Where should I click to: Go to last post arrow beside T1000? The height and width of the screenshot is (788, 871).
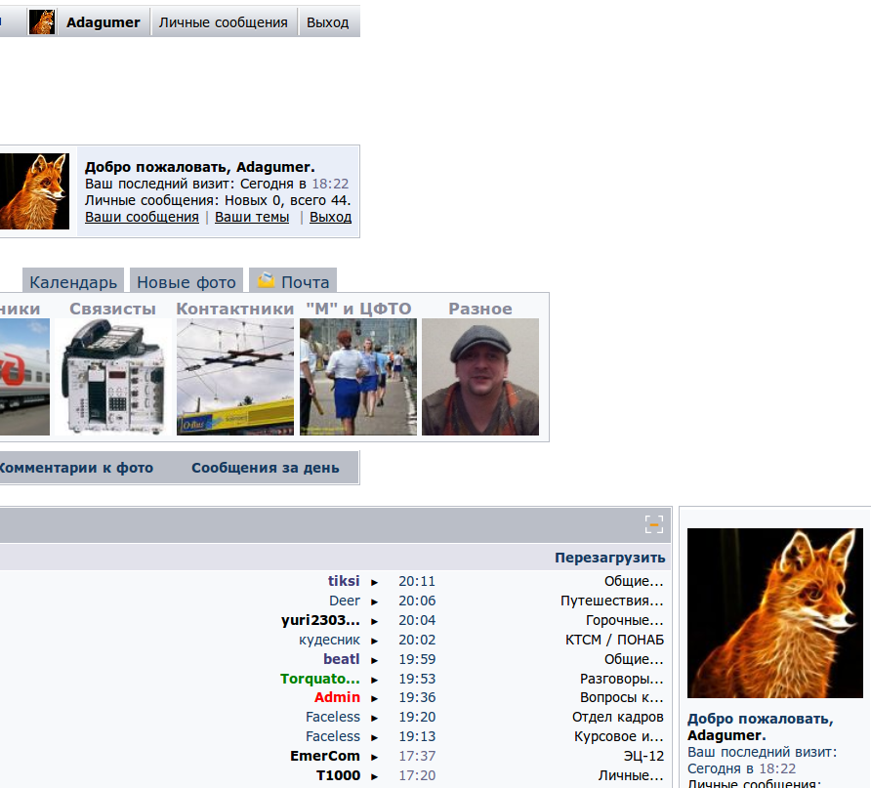coord(375,776)
